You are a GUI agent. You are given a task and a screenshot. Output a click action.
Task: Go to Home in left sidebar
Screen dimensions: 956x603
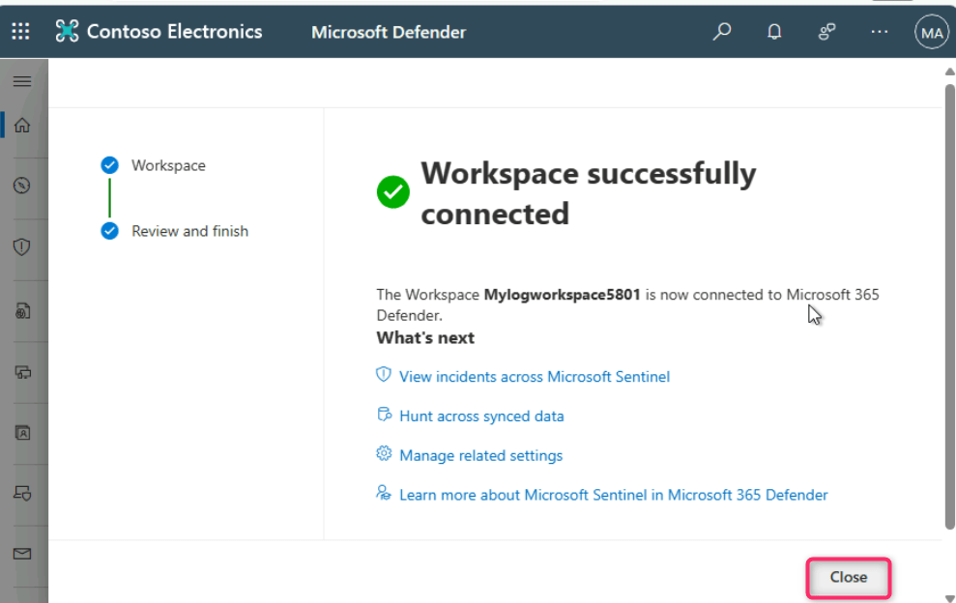click(x=22, y=125)
